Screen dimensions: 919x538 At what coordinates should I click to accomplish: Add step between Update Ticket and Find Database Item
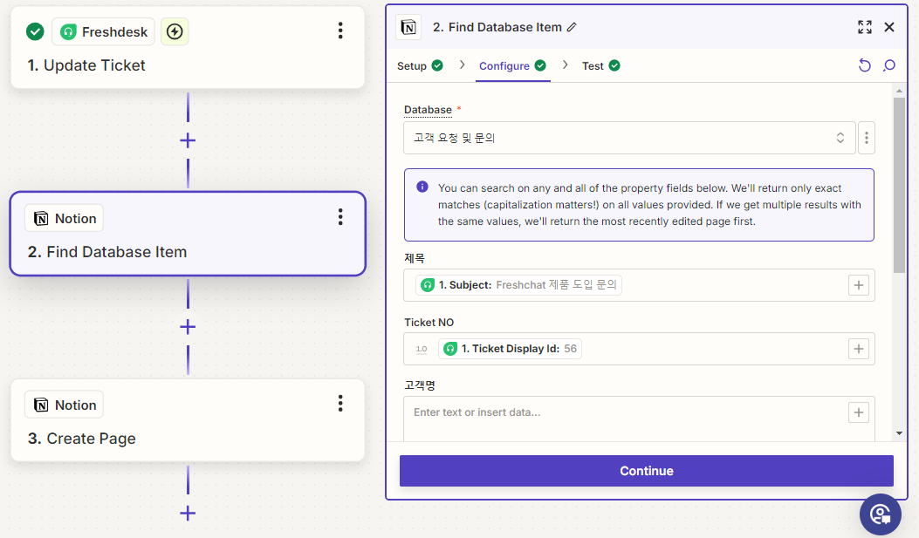tap(188, 140)
